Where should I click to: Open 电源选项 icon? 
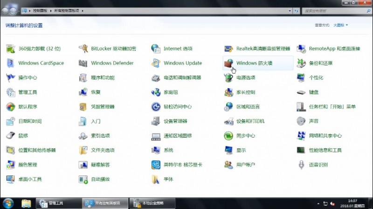(x=228, y=77)
